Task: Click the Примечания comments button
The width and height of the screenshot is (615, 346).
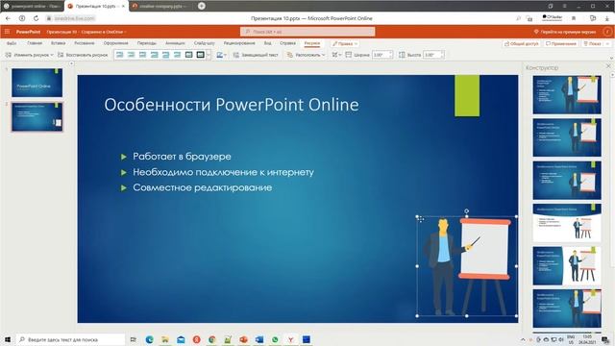Action: click(561, 43)
